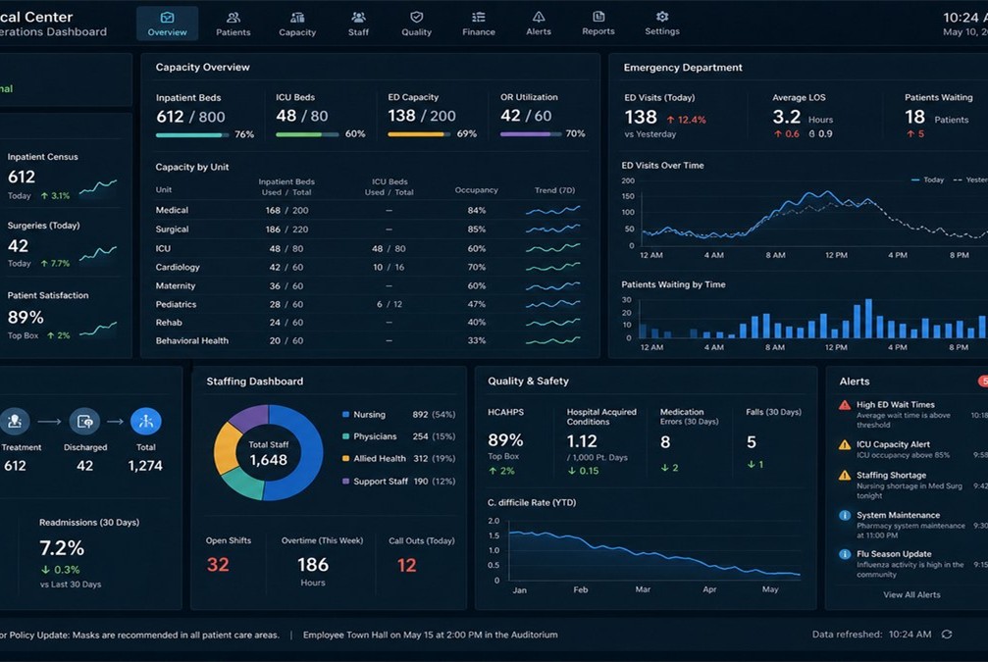Click High ED Wait Times warning icon
The width and height of the screenshot is (988, 662).
click(x=845, y=405)
